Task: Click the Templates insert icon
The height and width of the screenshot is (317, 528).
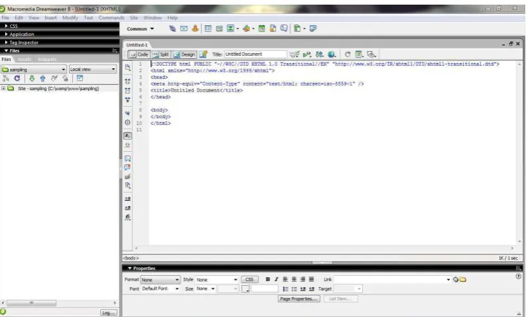Action: [297, 29]
